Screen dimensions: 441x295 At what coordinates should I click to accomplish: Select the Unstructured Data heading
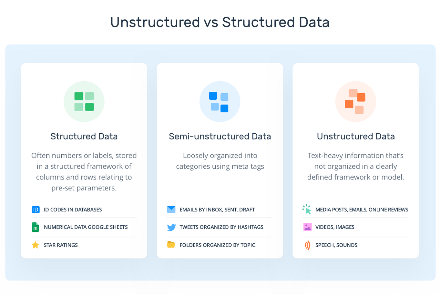point(356,136)
